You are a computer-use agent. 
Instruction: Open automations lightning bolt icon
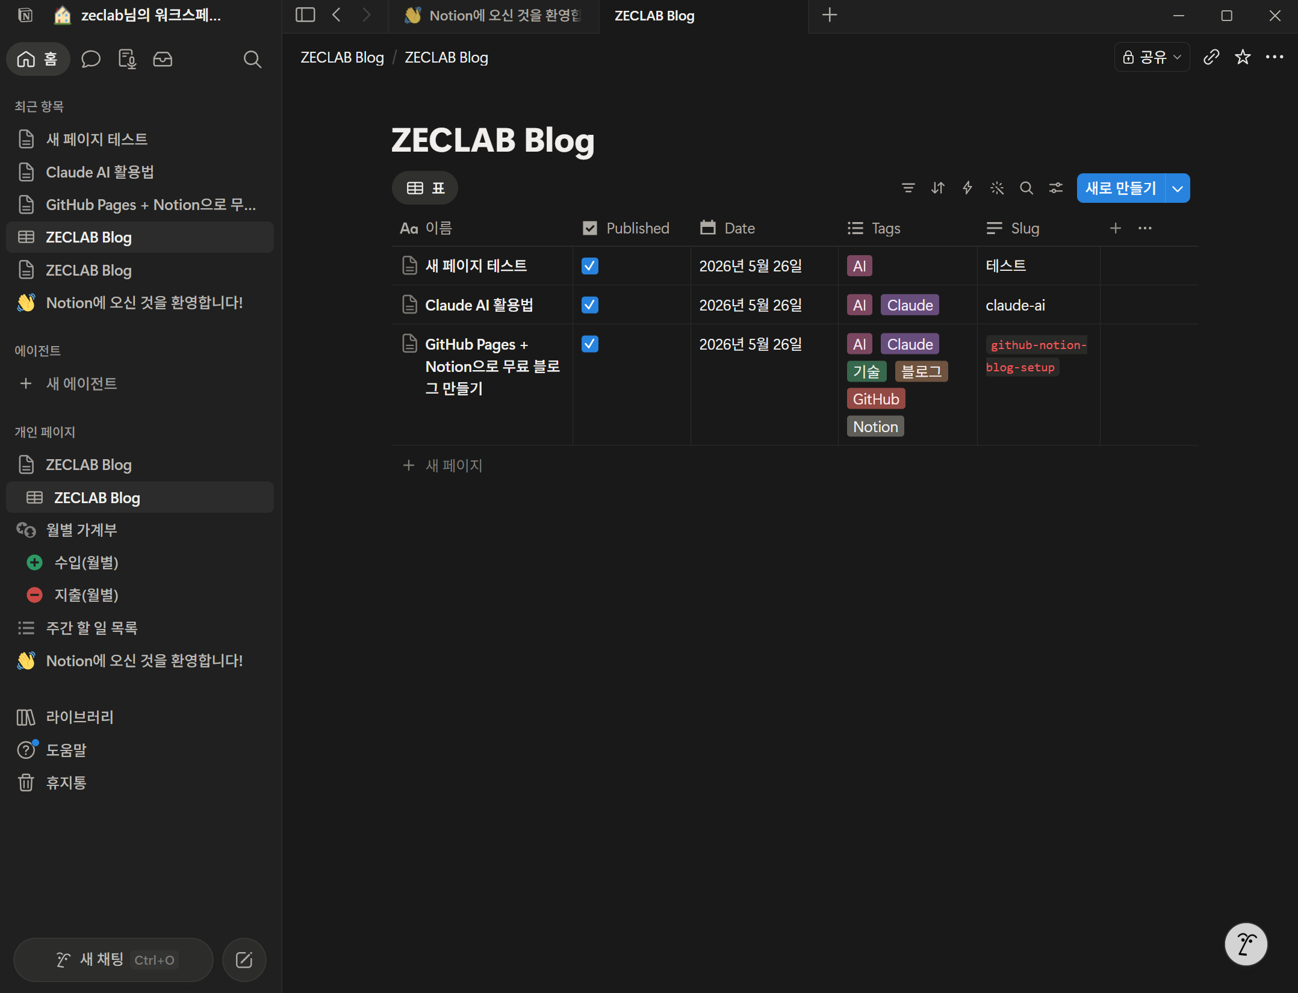pos(967,188)
